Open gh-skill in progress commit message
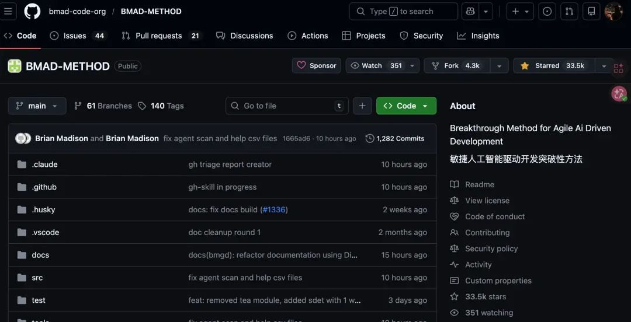This screenshot has height=322, width=631. click(223, 187)
